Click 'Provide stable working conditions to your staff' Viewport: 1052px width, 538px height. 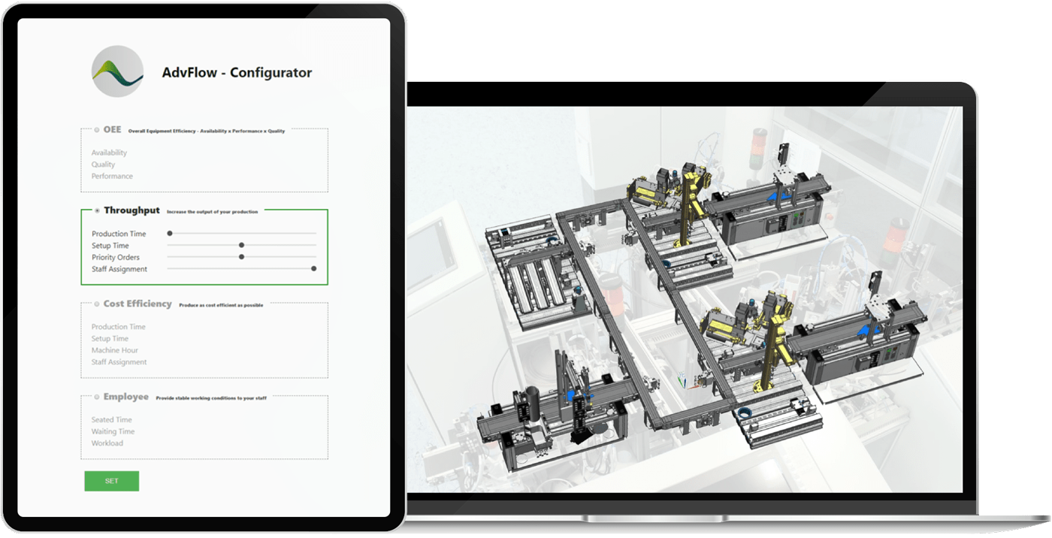coord(211,398)
